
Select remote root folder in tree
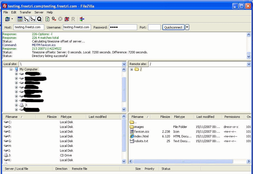(141, 69)
